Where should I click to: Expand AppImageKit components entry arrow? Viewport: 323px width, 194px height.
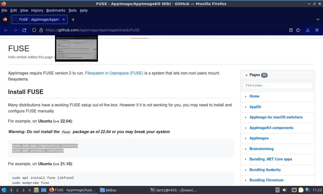(x=246, y=128)
